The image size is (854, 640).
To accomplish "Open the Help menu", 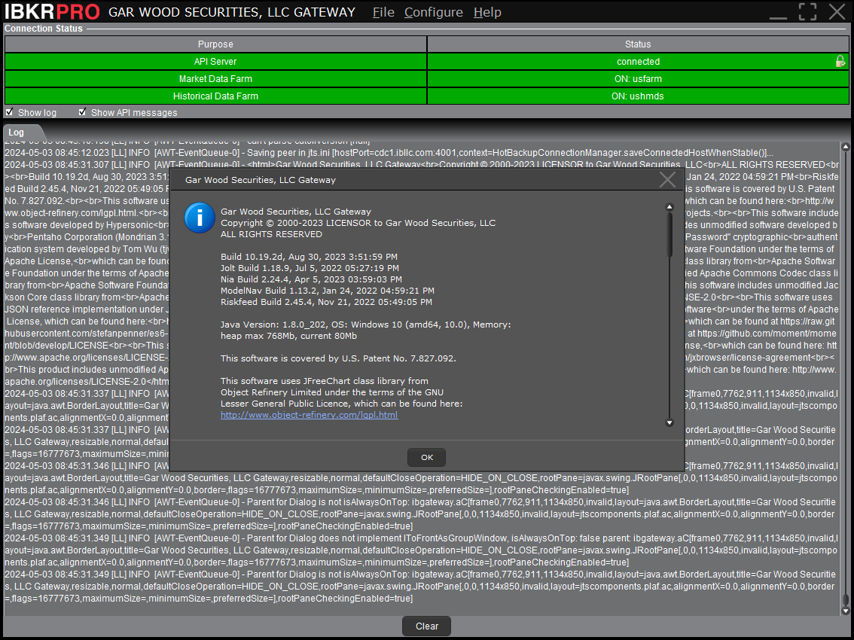I will click(x=487, y=12).
